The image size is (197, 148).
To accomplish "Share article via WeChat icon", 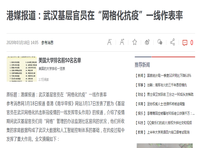I will (x=160, y=42).
